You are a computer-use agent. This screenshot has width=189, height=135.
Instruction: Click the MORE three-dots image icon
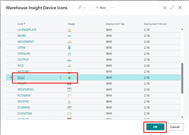[x=69, y=36]
